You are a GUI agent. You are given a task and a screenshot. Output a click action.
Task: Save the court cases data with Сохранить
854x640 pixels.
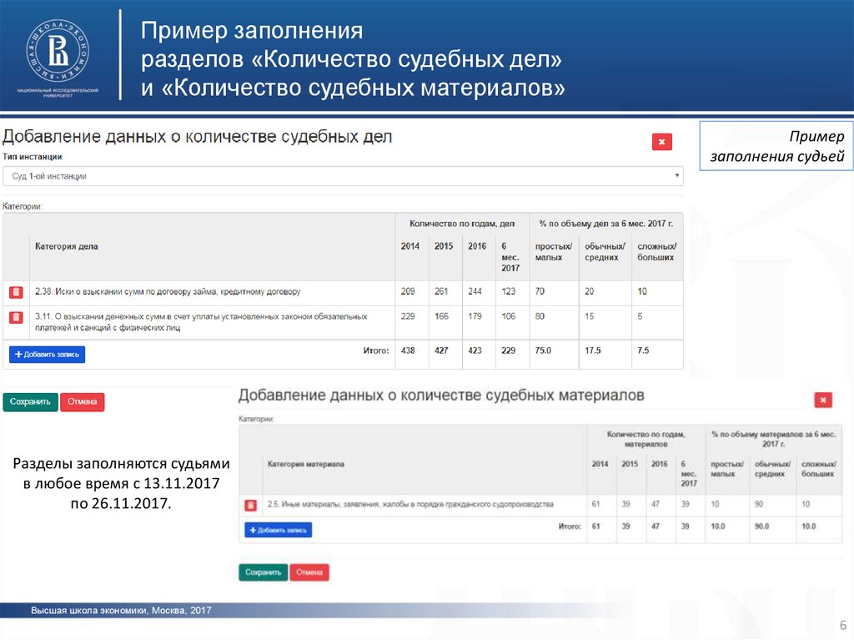point(30,402)
